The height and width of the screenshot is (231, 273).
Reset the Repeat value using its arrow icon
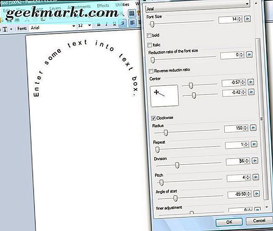(253, 145)
